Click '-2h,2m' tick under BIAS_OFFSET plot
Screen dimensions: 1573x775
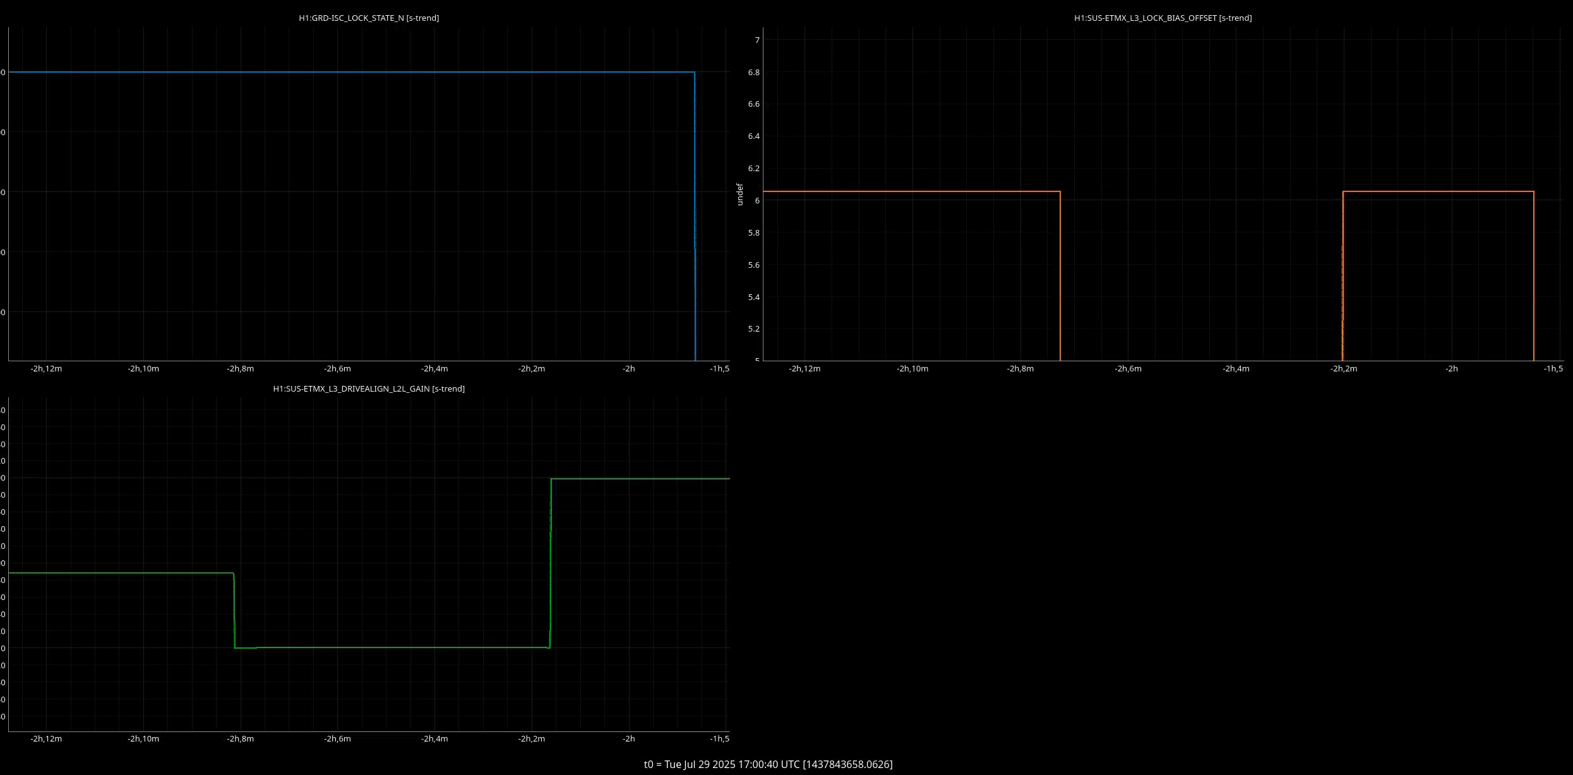click(x=1344, y=369)
